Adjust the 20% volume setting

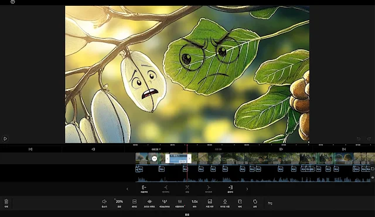pyautogui.click(x=119, y=203)
